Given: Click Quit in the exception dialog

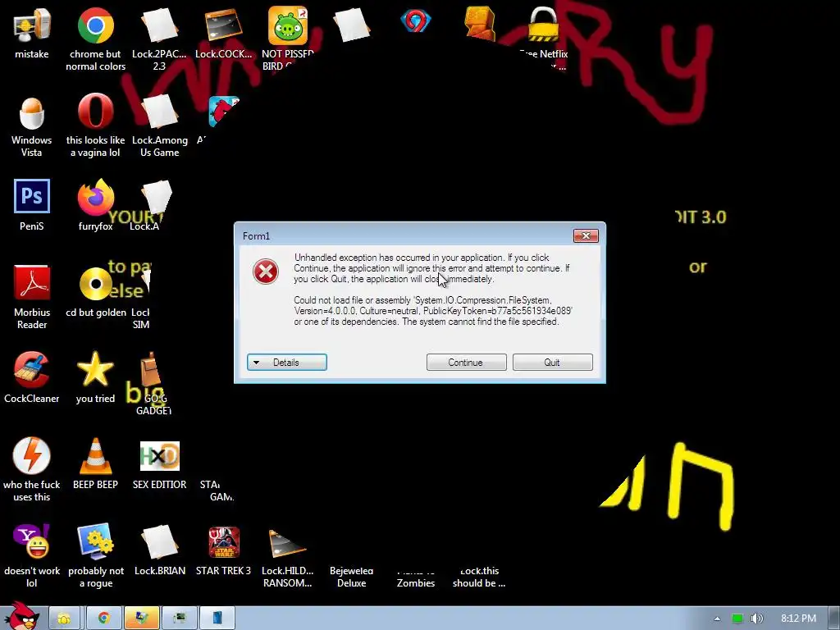Looking at the screenshot, I should tap(552, 362).
